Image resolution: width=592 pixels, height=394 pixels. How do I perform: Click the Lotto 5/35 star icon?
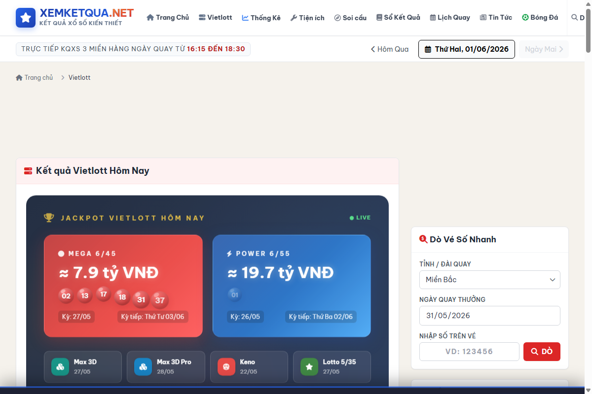309,367
